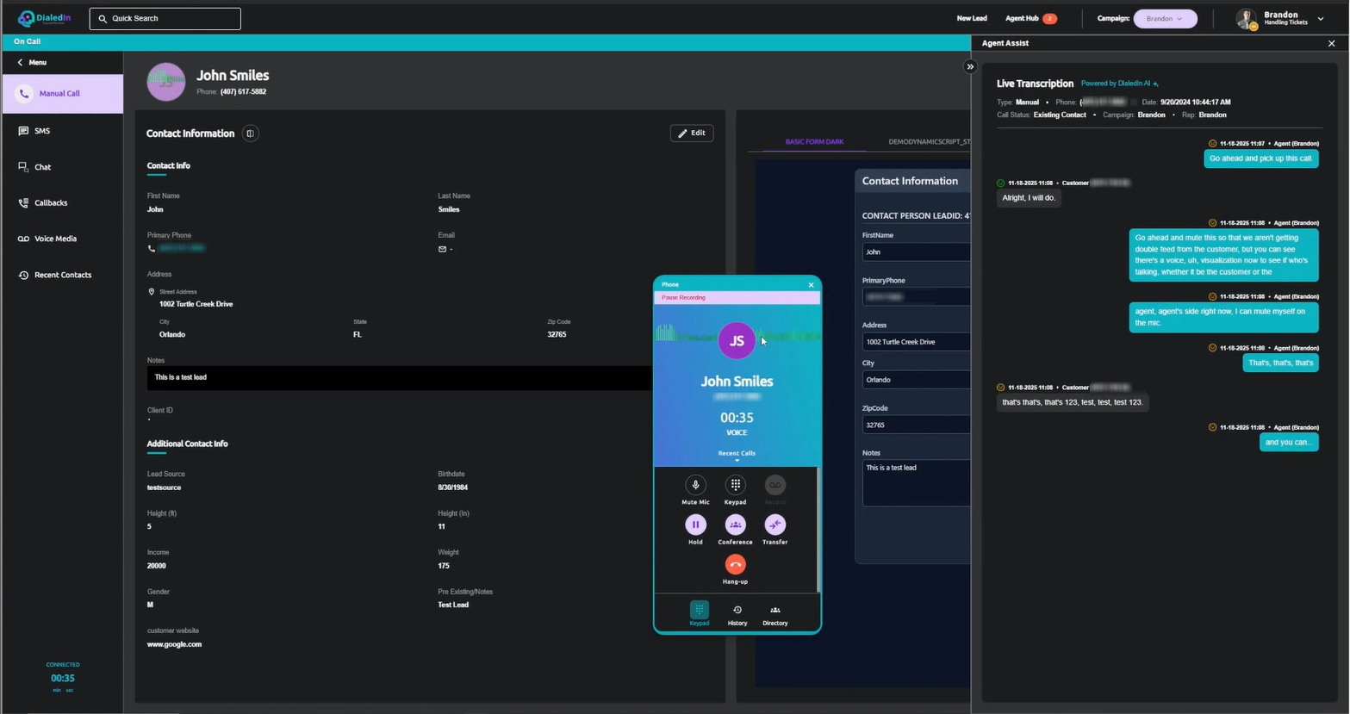Open the History tab in phone widget
The width and height of the screenshot is (1350, 714).
click(737, 614)
